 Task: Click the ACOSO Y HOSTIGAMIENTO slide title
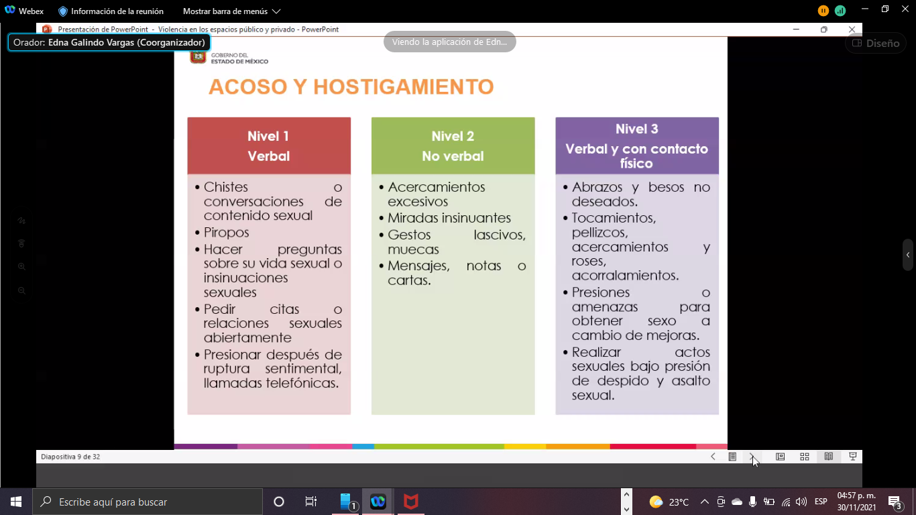point(351,87)
